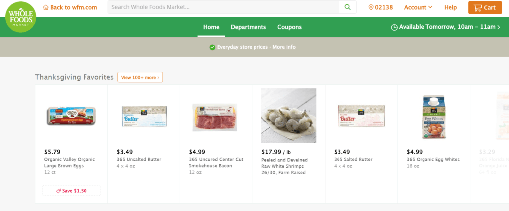Click the location pin icon for 02138
Screen dimensions: 509x211
tap(371, 7)
